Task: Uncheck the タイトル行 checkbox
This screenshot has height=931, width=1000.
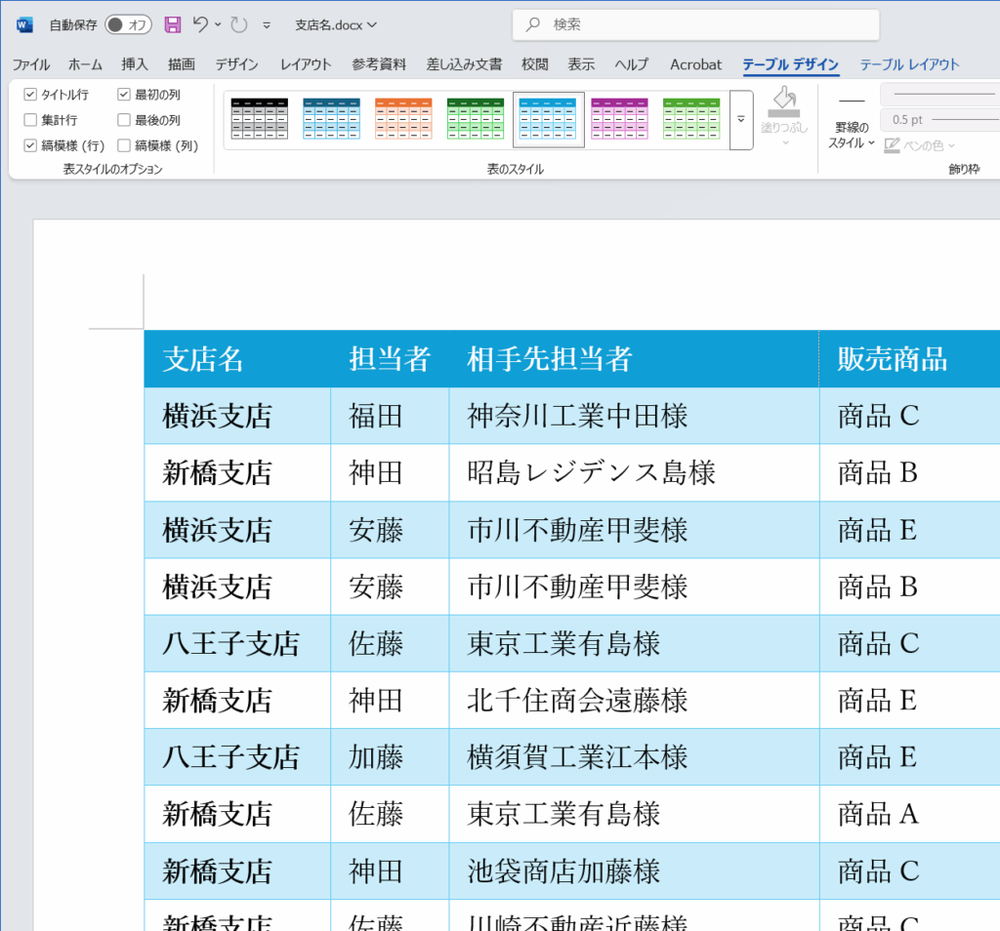Action: click(30, 95)
